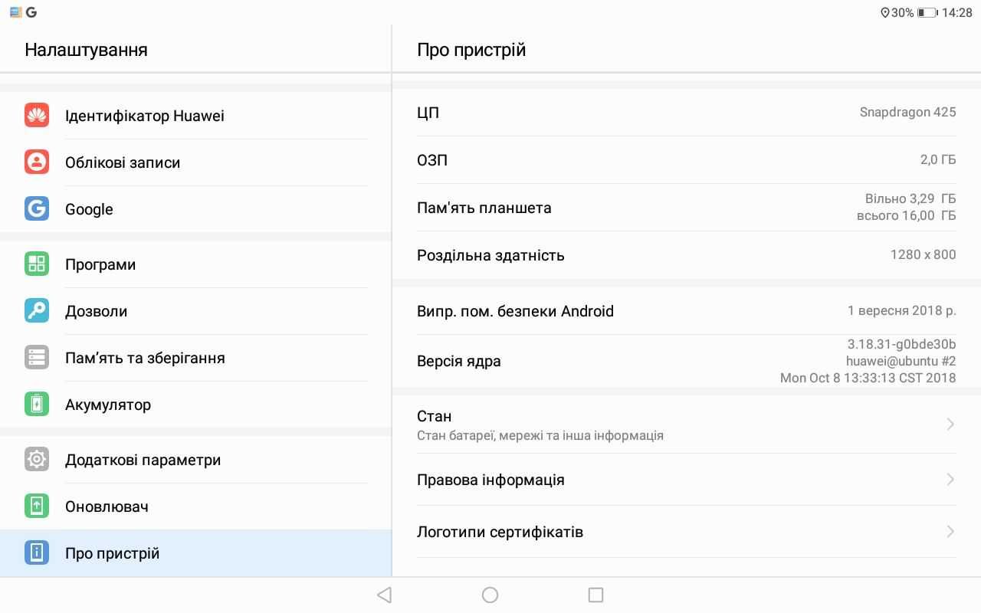The width and height of the screenshot is (981, 613).
Task: Select Про пристрій in settings list
Action: coord(113,553)
